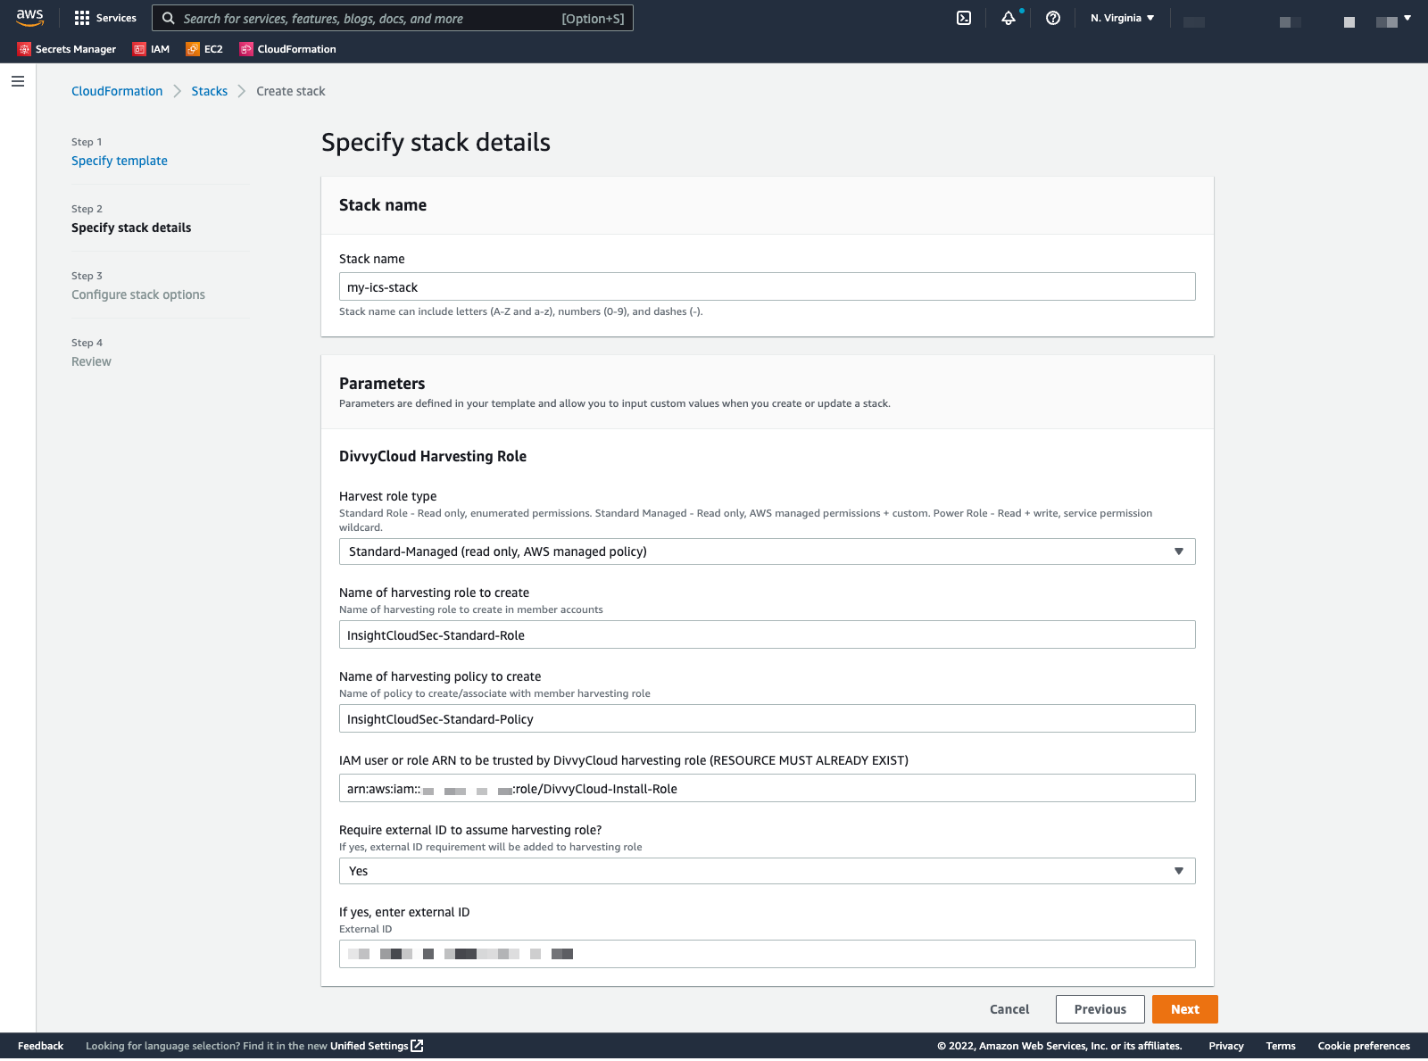The image size is (1428, 1061).
Task: Click the Cancel button
Action: (x=1009, y=1009)
